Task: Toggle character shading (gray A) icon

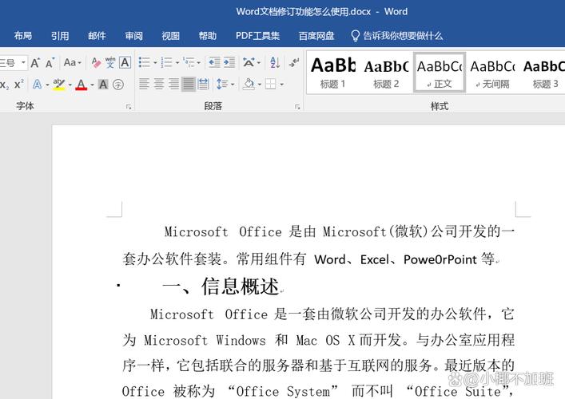Action: 103,85
